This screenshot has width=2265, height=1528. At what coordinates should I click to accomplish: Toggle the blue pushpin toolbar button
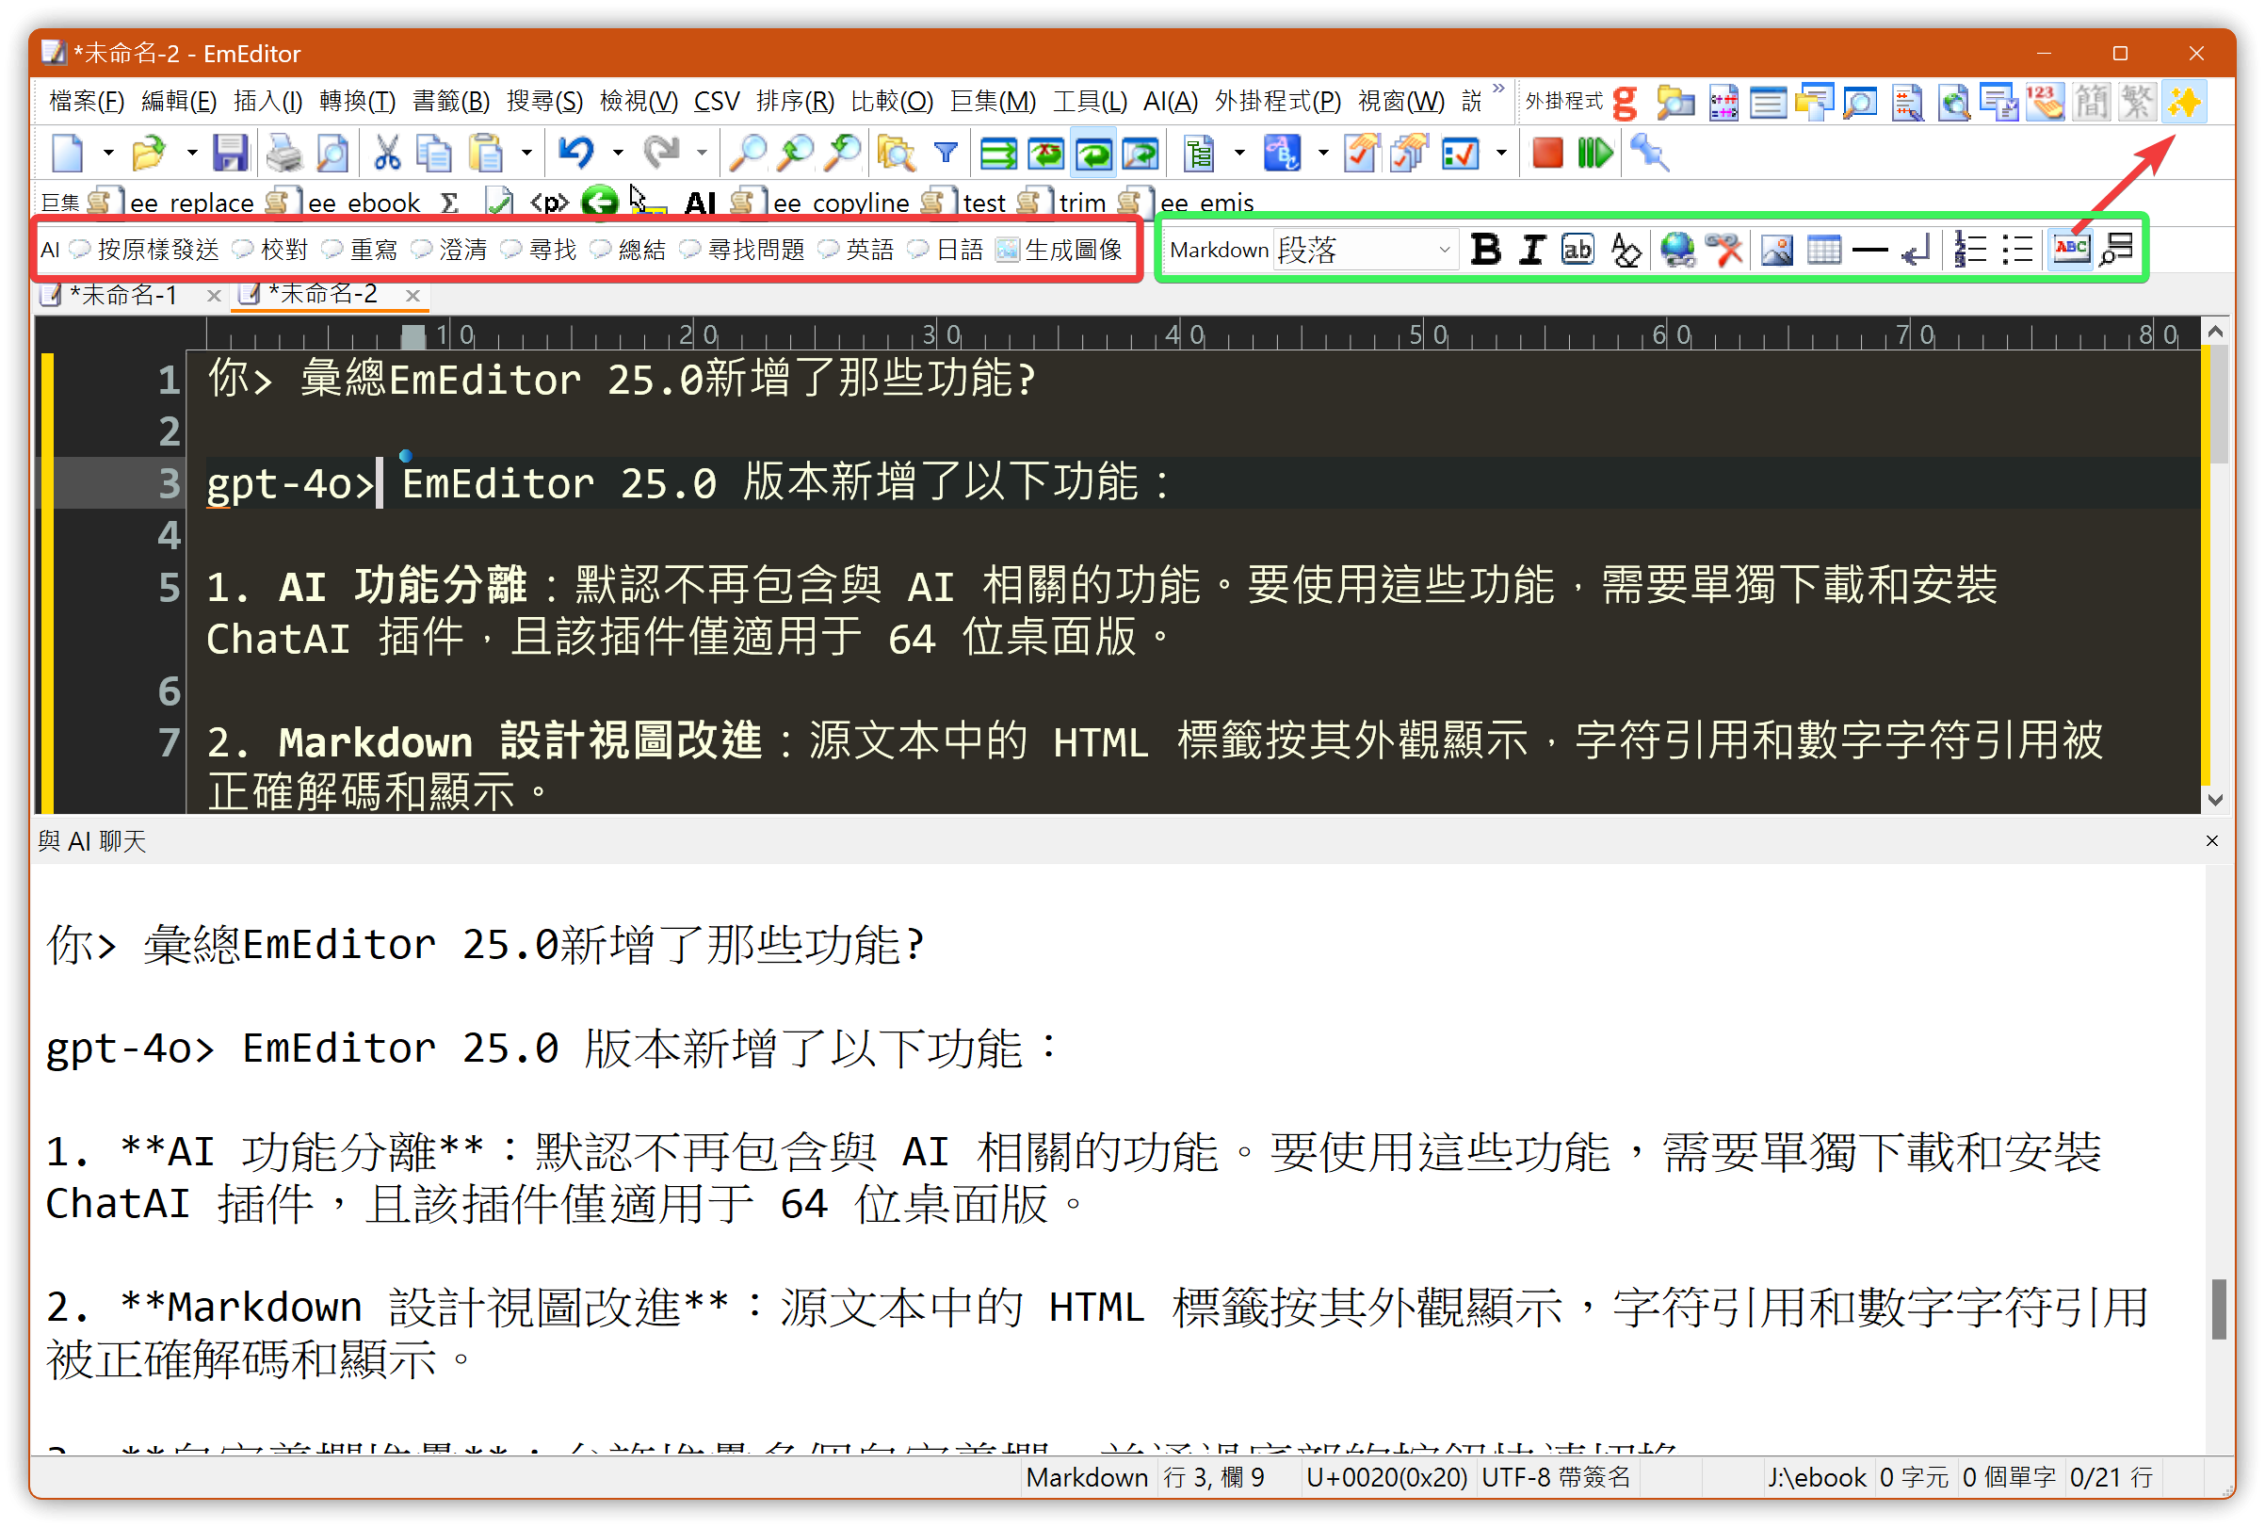(x=1648, y=153)
